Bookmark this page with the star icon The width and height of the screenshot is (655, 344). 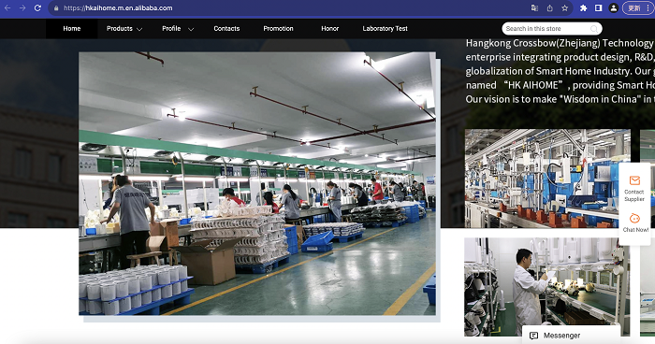[565, 7]
